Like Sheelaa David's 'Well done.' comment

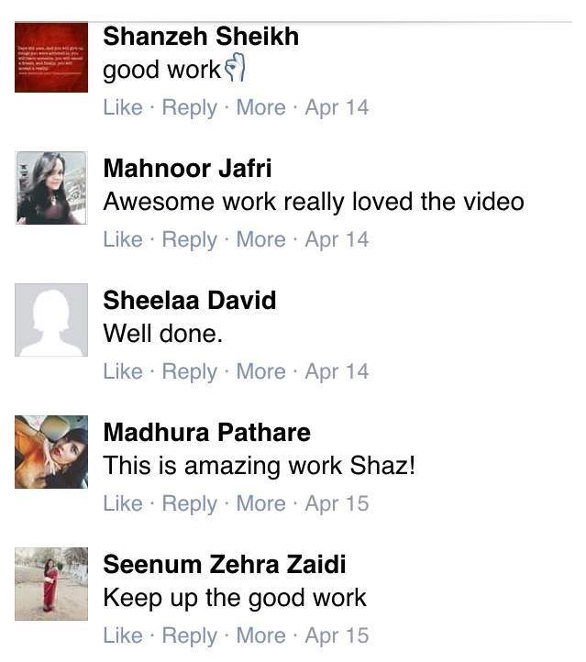123,371
